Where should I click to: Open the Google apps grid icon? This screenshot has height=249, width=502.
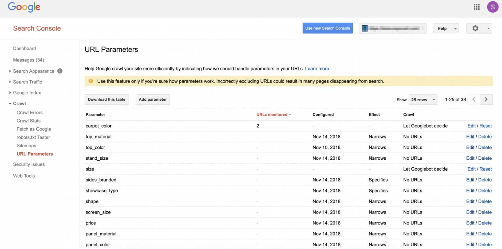pyautogui.click(x=476, y=7)
